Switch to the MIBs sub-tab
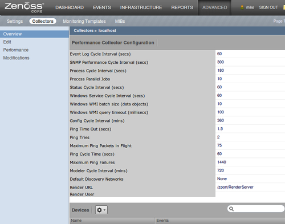The height and width of the screenshot is (224, 285). tap(120, 21)
